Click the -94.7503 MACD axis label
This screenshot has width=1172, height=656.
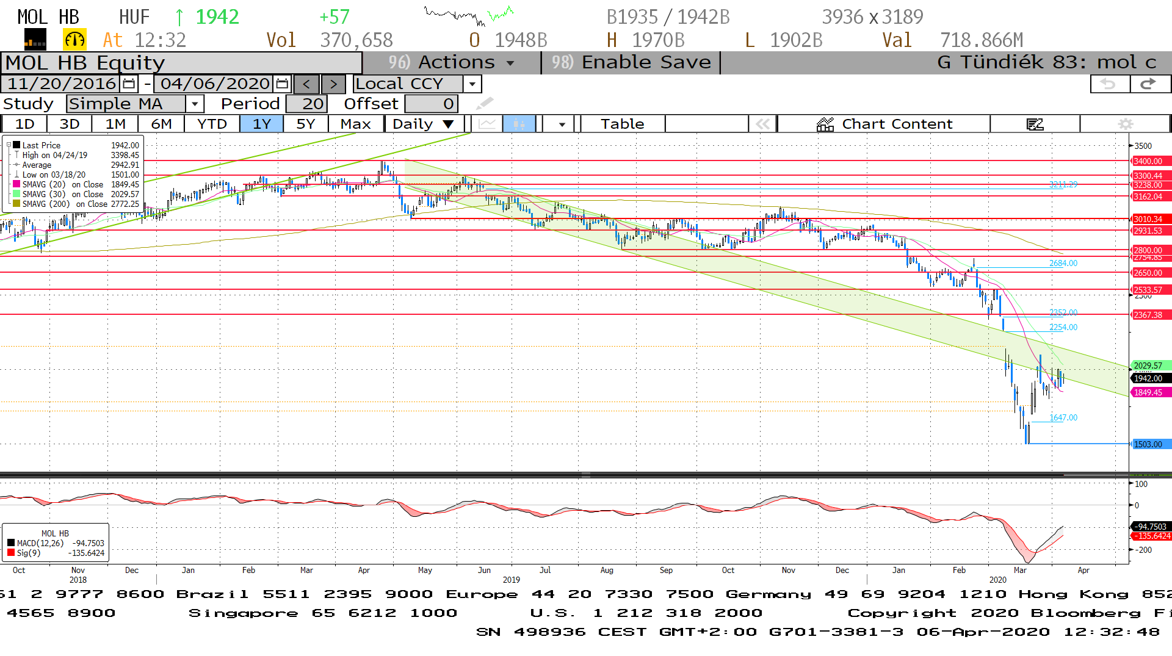coord(1151,526)
